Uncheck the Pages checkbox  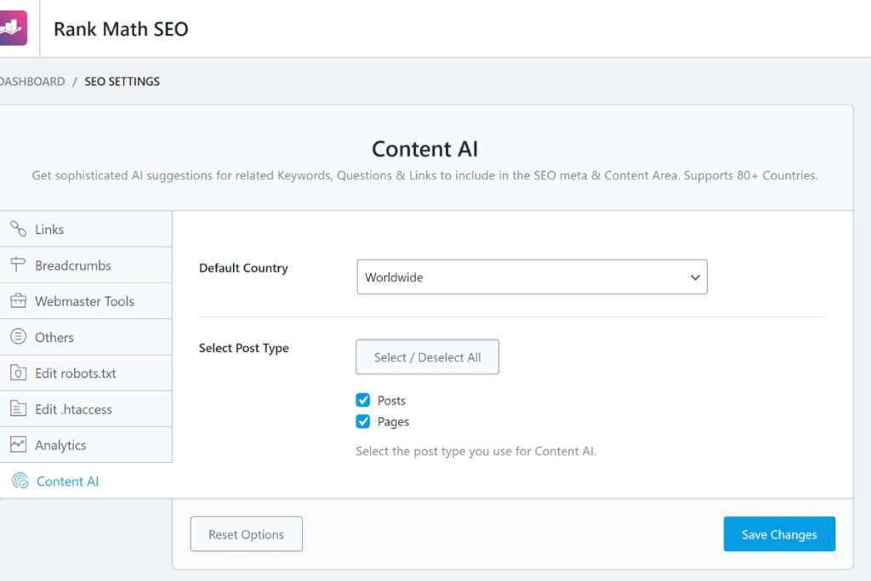pyautogui.click(x=363, y=422)
